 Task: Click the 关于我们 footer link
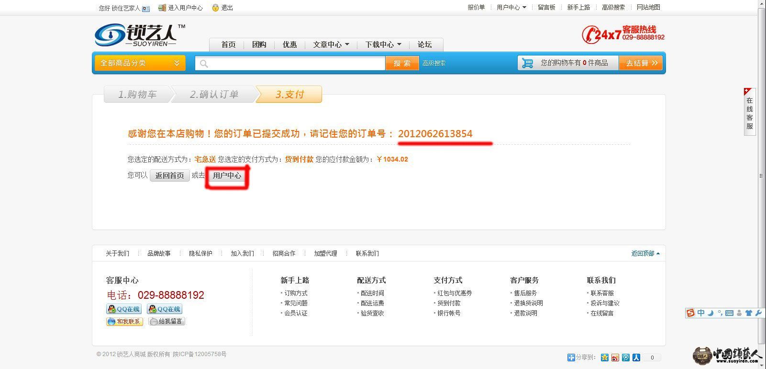point(117,253)
